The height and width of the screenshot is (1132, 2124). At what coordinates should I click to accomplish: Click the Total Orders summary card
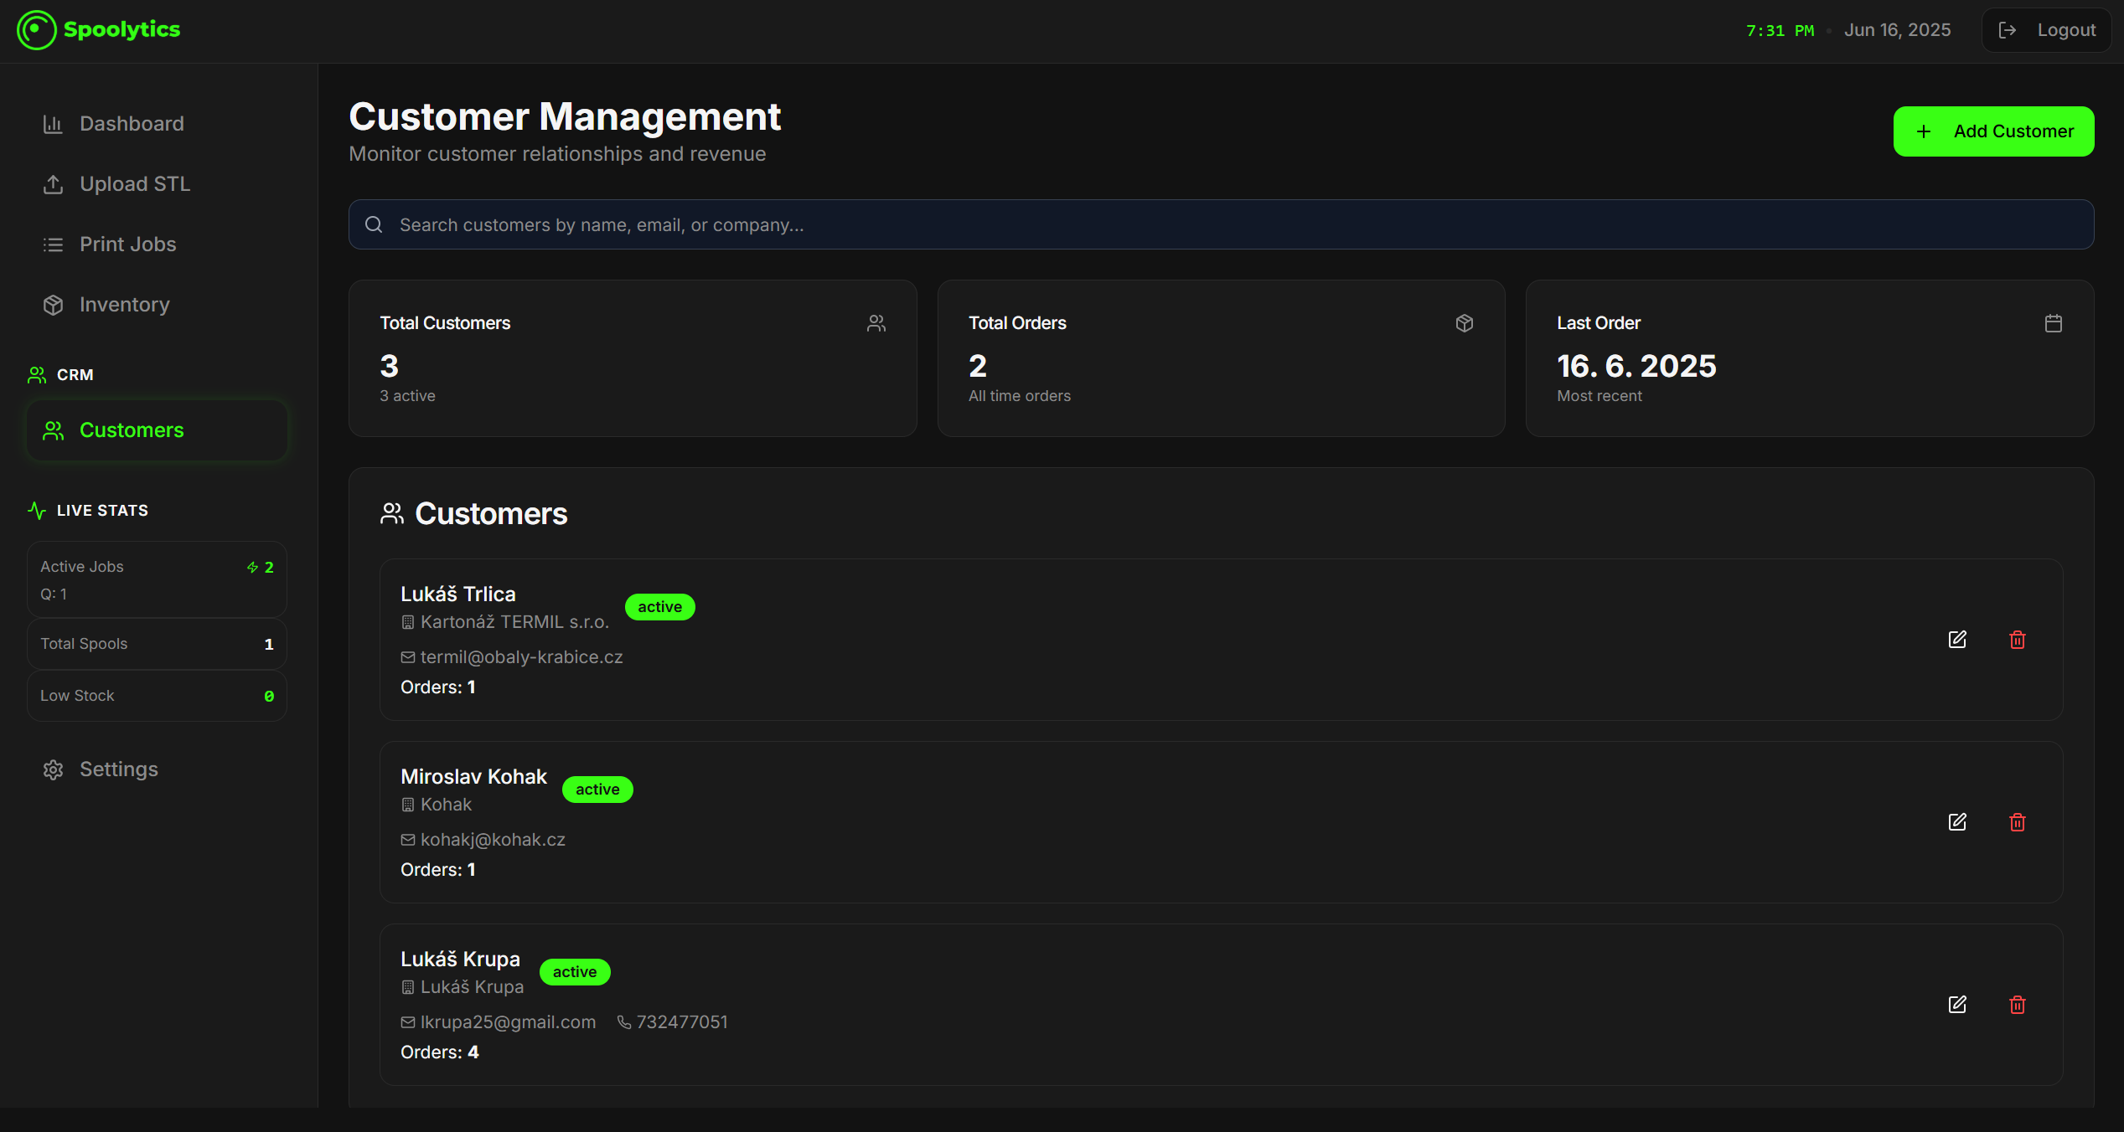point(1221,358)
